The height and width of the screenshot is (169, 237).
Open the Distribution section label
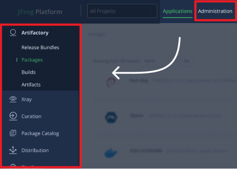click(35, 151)
